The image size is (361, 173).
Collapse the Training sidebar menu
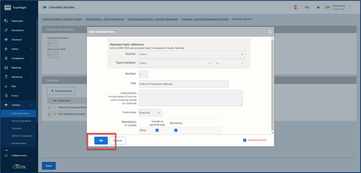(x=32, y=105)
